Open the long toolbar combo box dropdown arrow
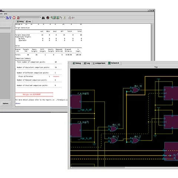Screen dimensions: 178x178 coord(40,17)
